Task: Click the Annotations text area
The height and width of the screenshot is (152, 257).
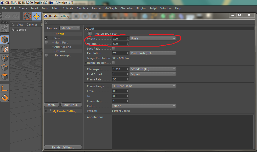Action: [x=183, y=132]
